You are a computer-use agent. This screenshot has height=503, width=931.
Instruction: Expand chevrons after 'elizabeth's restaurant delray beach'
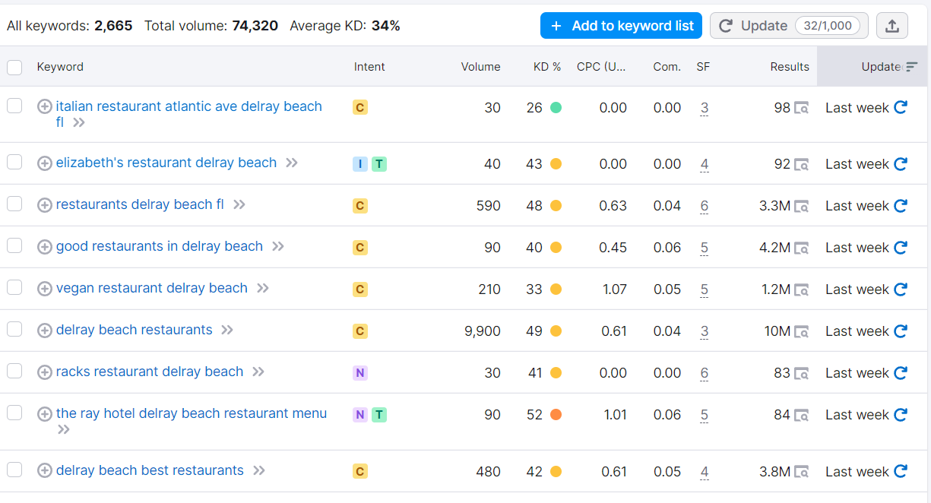click(x=292, y=163)
